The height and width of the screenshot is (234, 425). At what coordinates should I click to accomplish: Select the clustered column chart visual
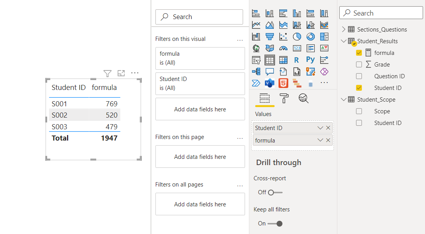click(x=297, y=13)
